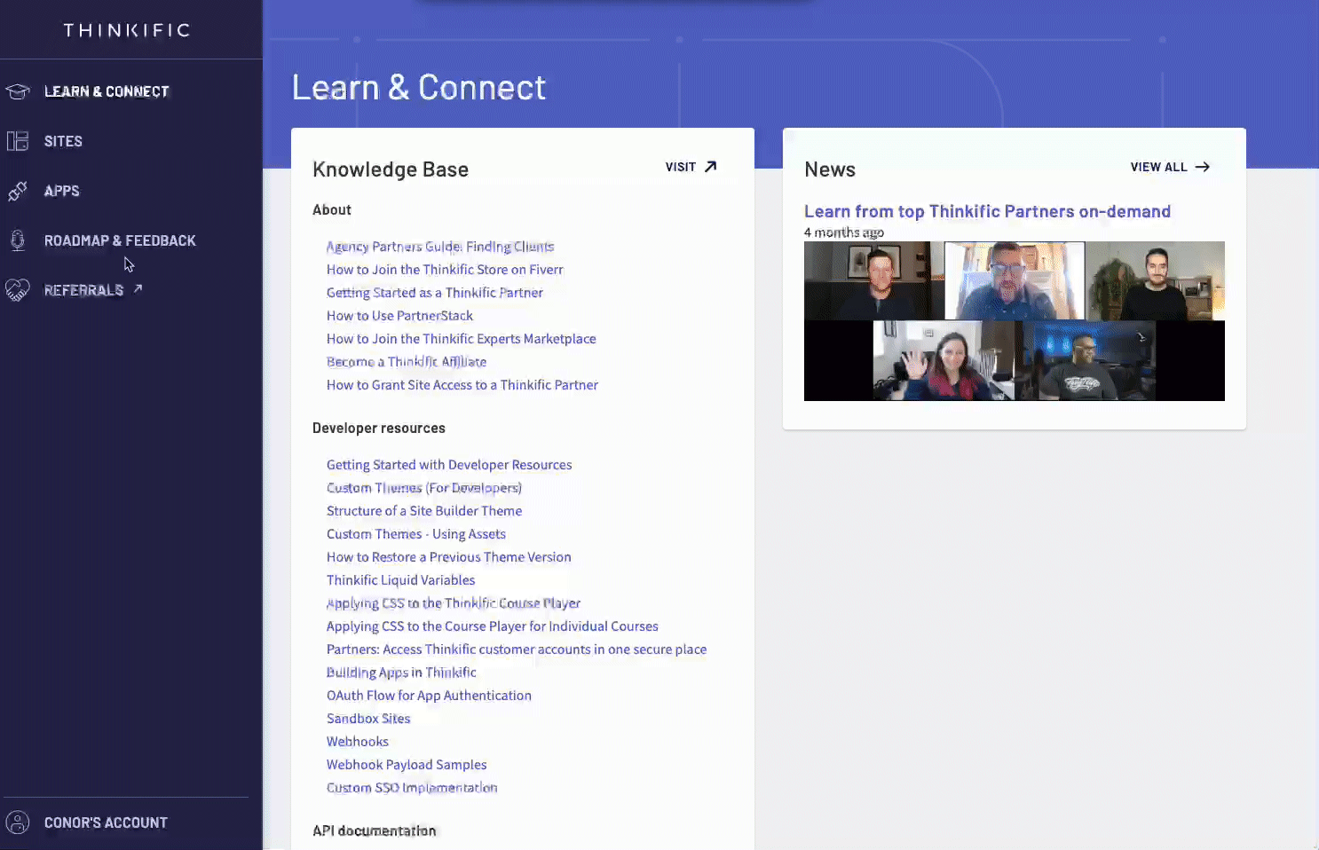Image resolution: width=1319 pixels, height=850 pixels.
Task: Click the Roadmap & Feedback microphone icon
Action: pos(18,240)
